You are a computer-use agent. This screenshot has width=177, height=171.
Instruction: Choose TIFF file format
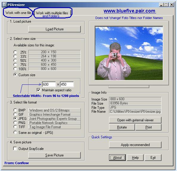click(x=15, y=127)
